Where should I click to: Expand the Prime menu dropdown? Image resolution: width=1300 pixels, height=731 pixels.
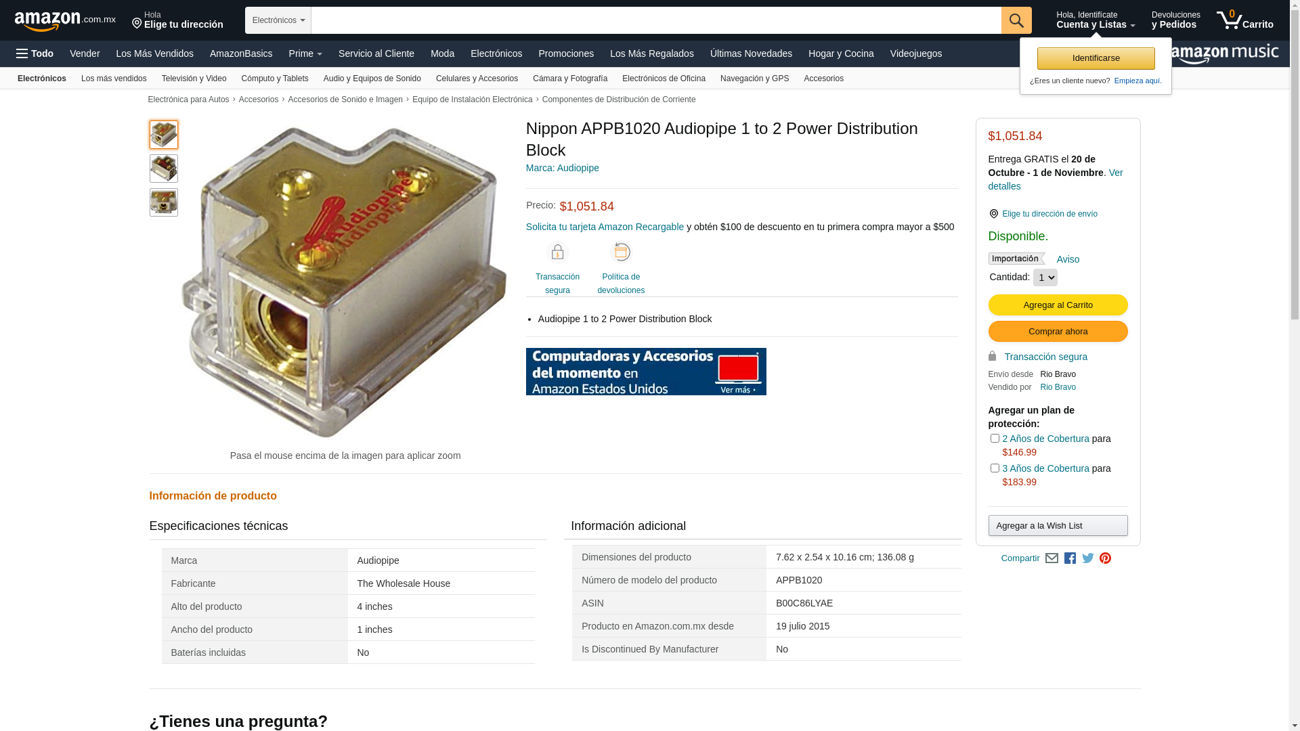(x=305, y=53)
